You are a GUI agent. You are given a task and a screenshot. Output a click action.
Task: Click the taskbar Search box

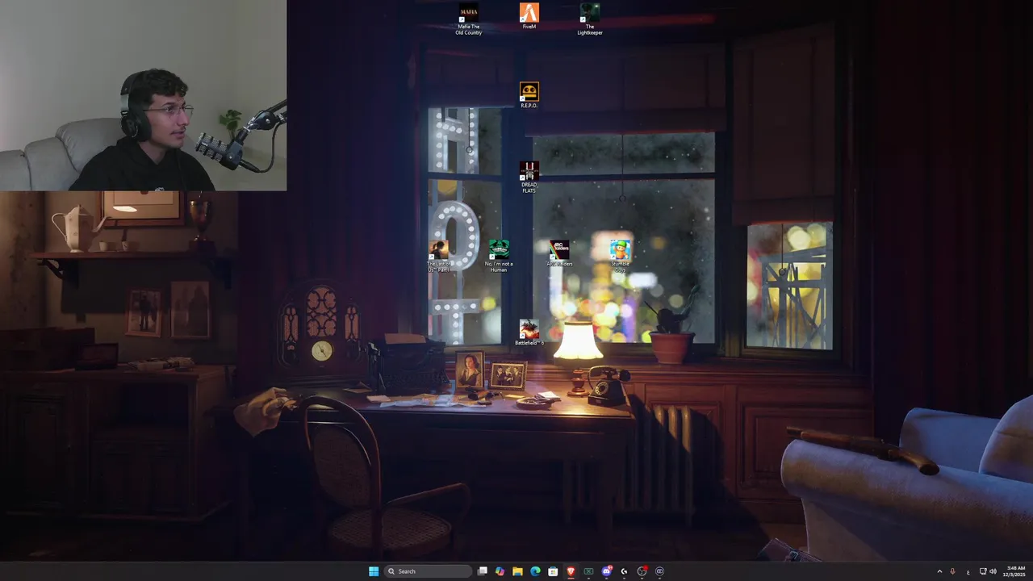click(x=428, y=571)
